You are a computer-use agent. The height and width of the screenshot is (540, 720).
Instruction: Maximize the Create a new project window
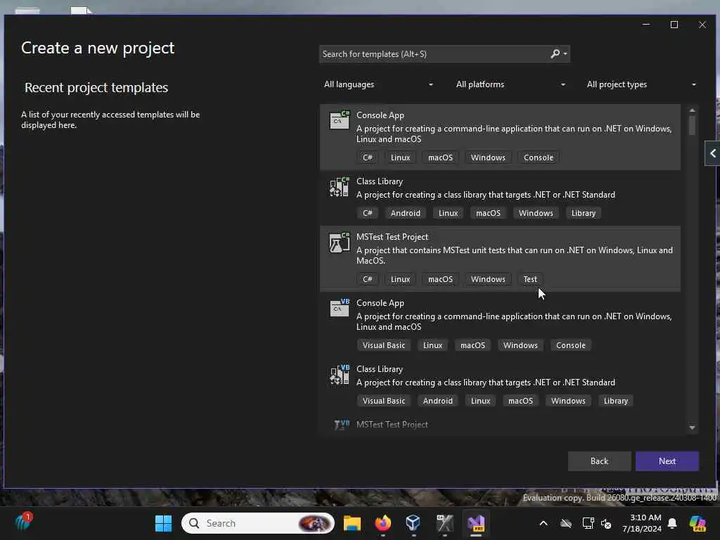674,25
